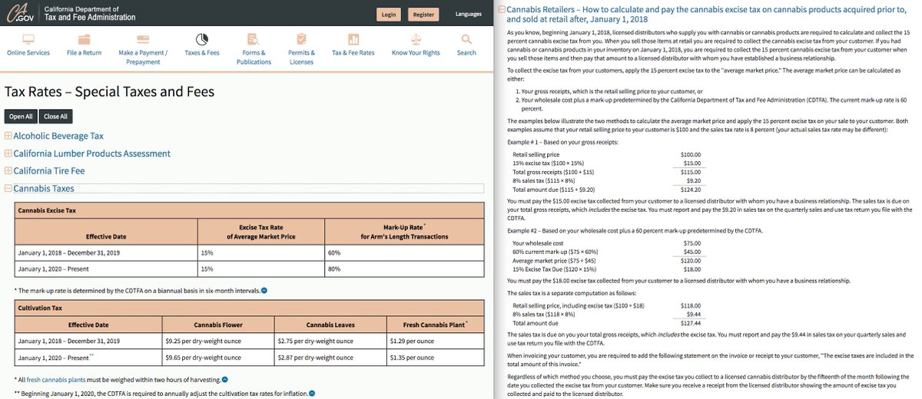Viewport: 922px width, 399px height.
Task: Click the $9.65 per dry-weight ounce cell
Action: click(217, 358)
